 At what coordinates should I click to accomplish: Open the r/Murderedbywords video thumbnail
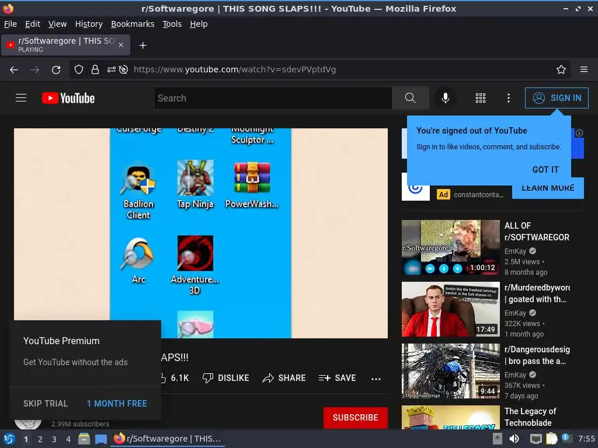[450, 309]
